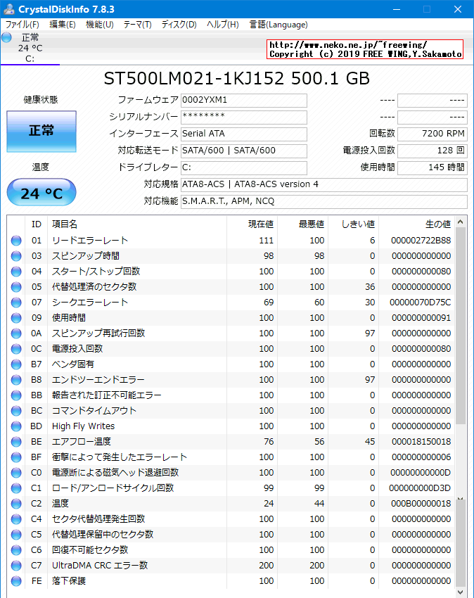Click the status icon beside スピンアップ時間

(x=17, y=255)
